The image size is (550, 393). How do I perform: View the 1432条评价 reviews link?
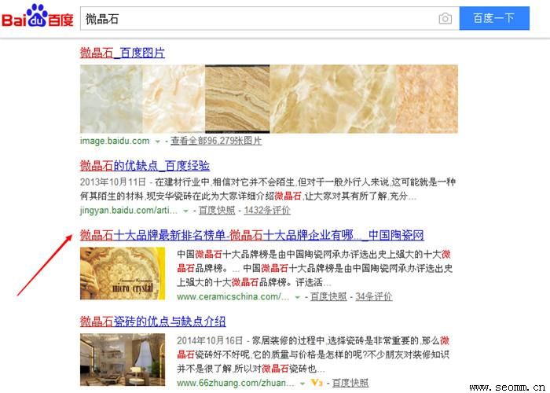point(267,210)
